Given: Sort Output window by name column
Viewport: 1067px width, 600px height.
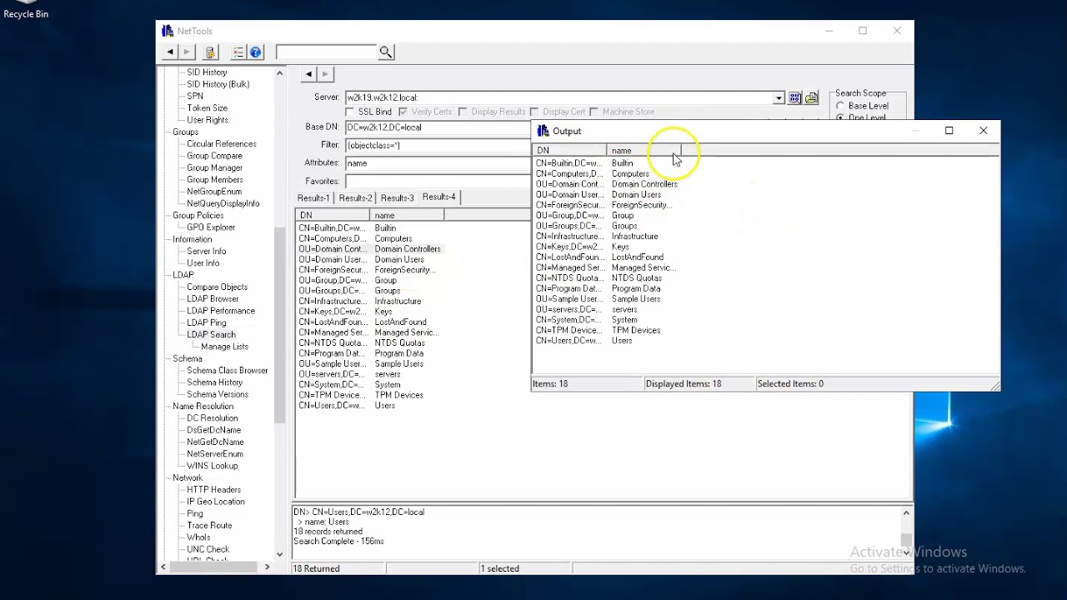Looking at the screenshot, I should [644, 151].
